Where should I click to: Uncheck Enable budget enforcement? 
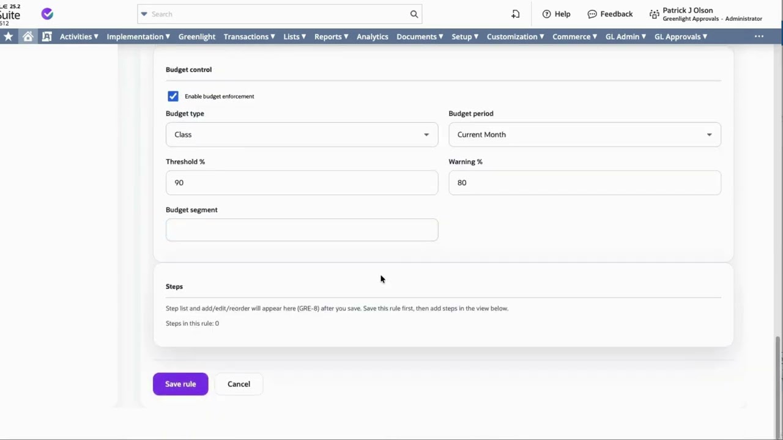(x=173, y=96)
